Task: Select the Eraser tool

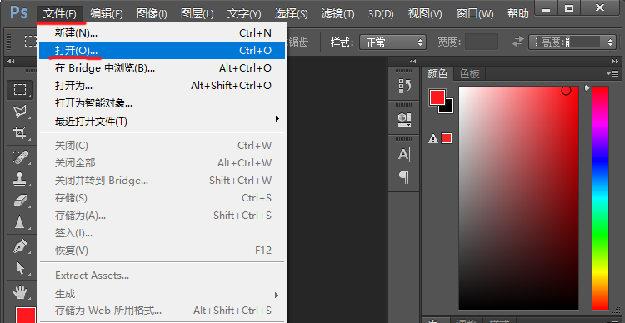Action: pyautogui.click(x=20, y=201)
